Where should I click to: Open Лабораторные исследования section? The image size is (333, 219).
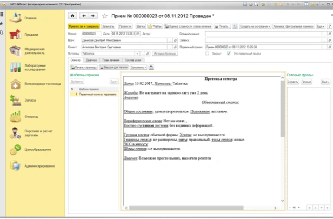coord(15,68)
